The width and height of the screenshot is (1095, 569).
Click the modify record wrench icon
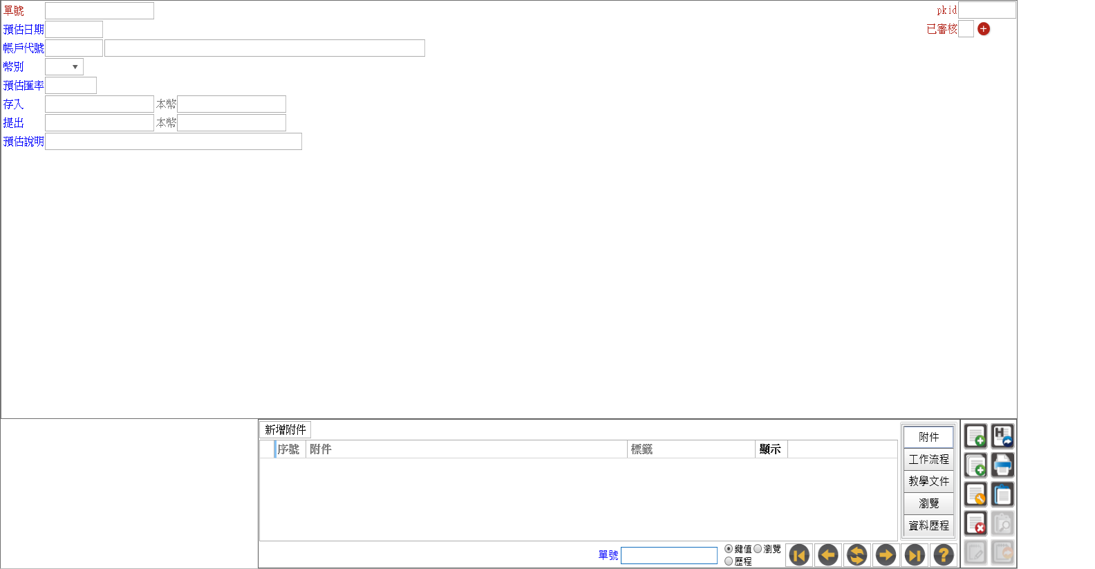click(975, 494)
